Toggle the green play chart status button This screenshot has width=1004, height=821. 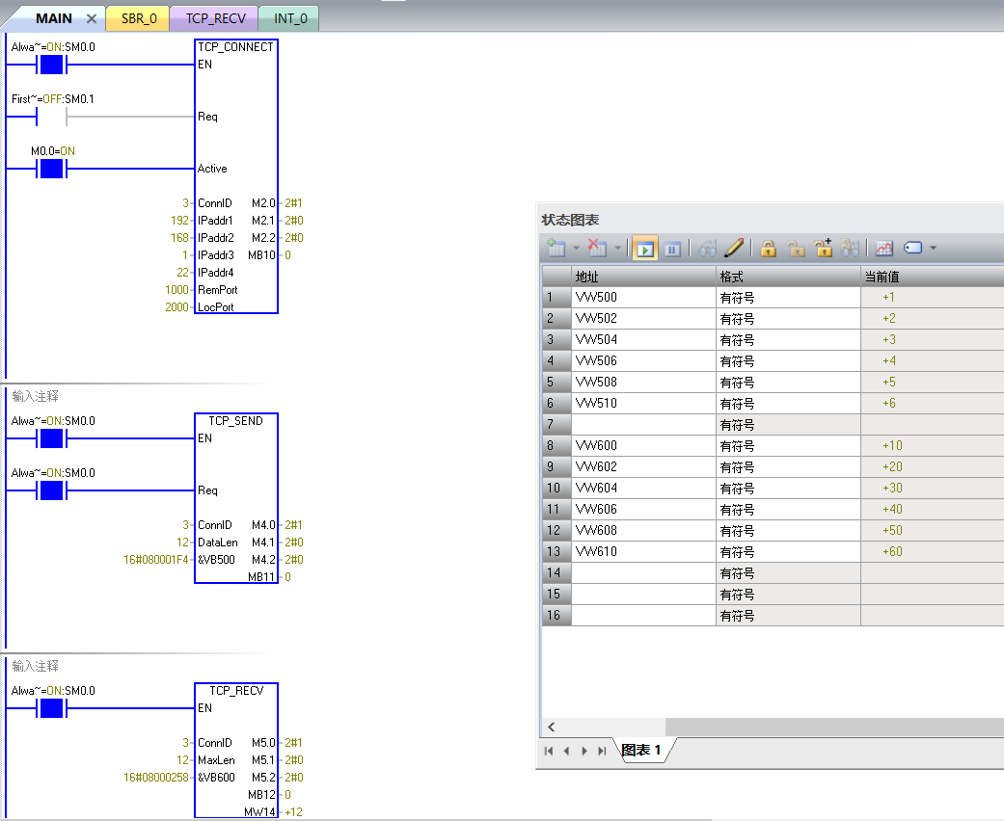[644, 249]
